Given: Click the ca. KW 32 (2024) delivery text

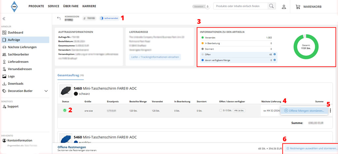Looking at the screenshot, I should tap(271, 111).
